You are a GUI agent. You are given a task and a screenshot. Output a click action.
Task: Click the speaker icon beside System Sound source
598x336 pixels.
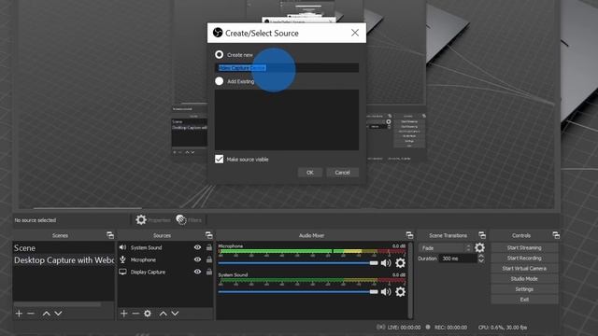[122, 247]
